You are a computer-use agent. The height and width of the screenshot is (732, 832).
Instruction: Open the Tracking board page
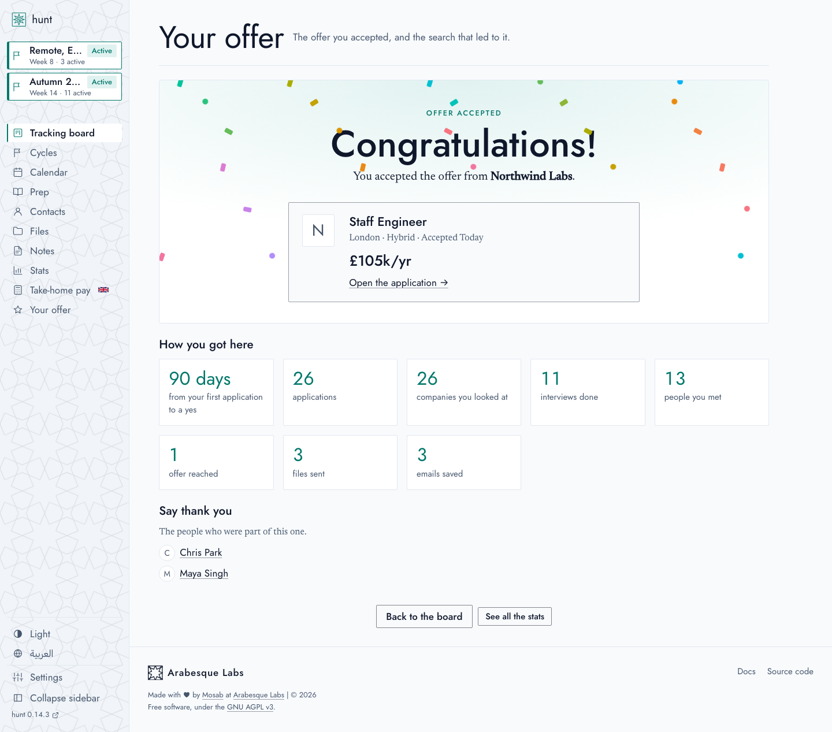pyautogui.click(x=65, y=133)
